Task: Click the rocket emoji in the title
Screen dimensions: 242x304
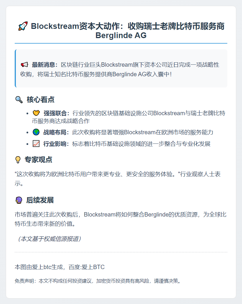Action: 22,27
